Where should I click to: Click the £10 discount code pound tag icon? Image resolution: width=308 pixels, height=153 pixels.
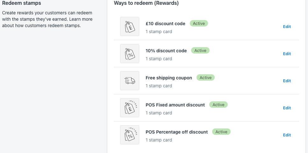(x=130, y=26)
